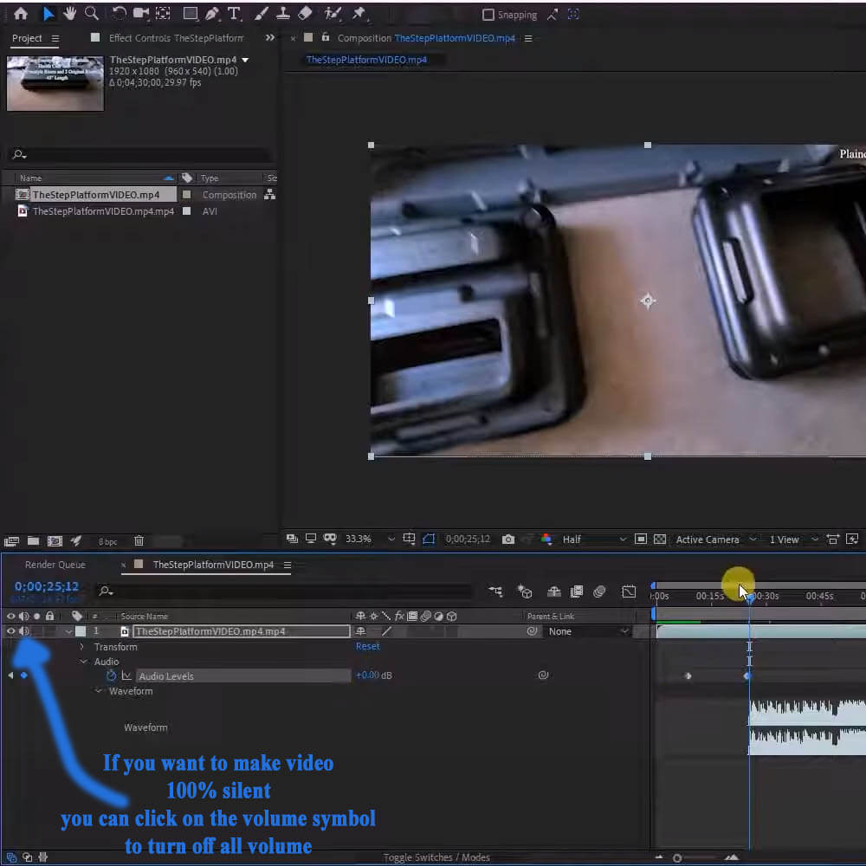This screenshot has width=866, height=866.
Task: Select the Hand tool
Action: [x=70, y=13]
